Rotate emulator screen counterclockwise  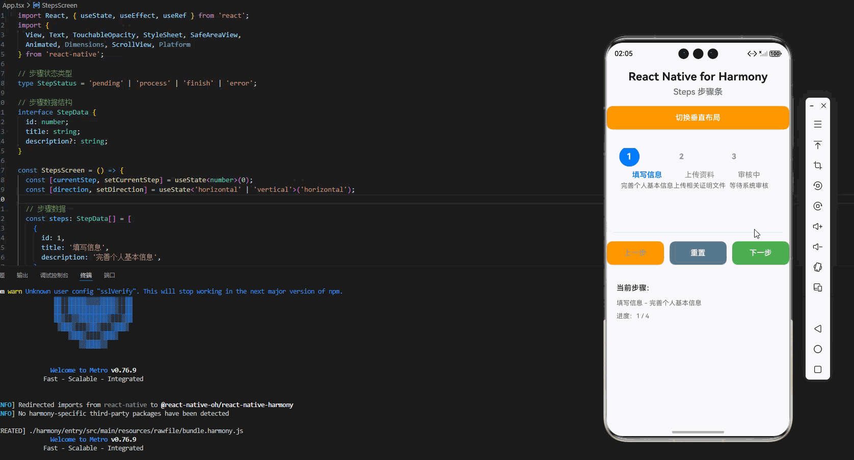pyautogui.click(x=818, y=186)
